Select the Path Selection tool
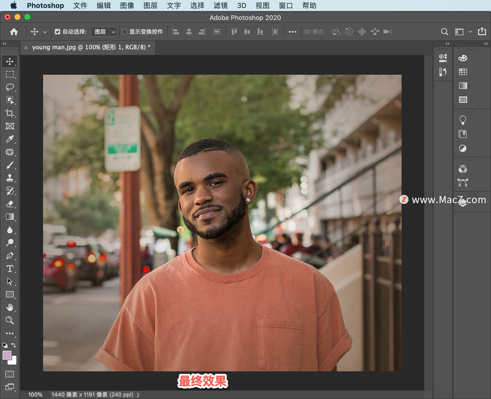 10,281
